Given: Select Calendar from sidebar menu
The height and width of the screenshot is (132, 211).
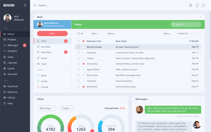Looking at the screenshot, I should pyautogui.click(x=12, y=63).
